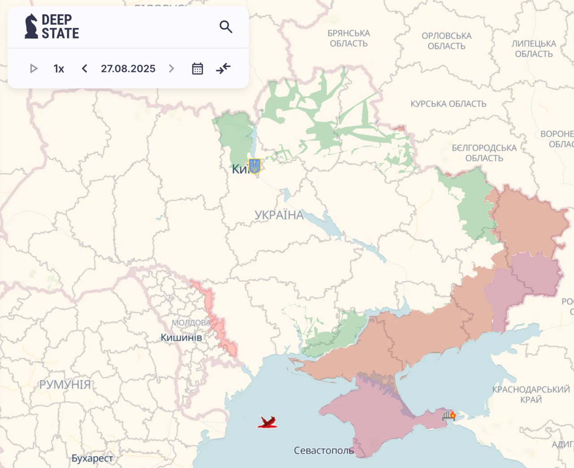Click the DeepState knight logo
The width and height of the screenshot is (574, 468).
tap(31, 26)
